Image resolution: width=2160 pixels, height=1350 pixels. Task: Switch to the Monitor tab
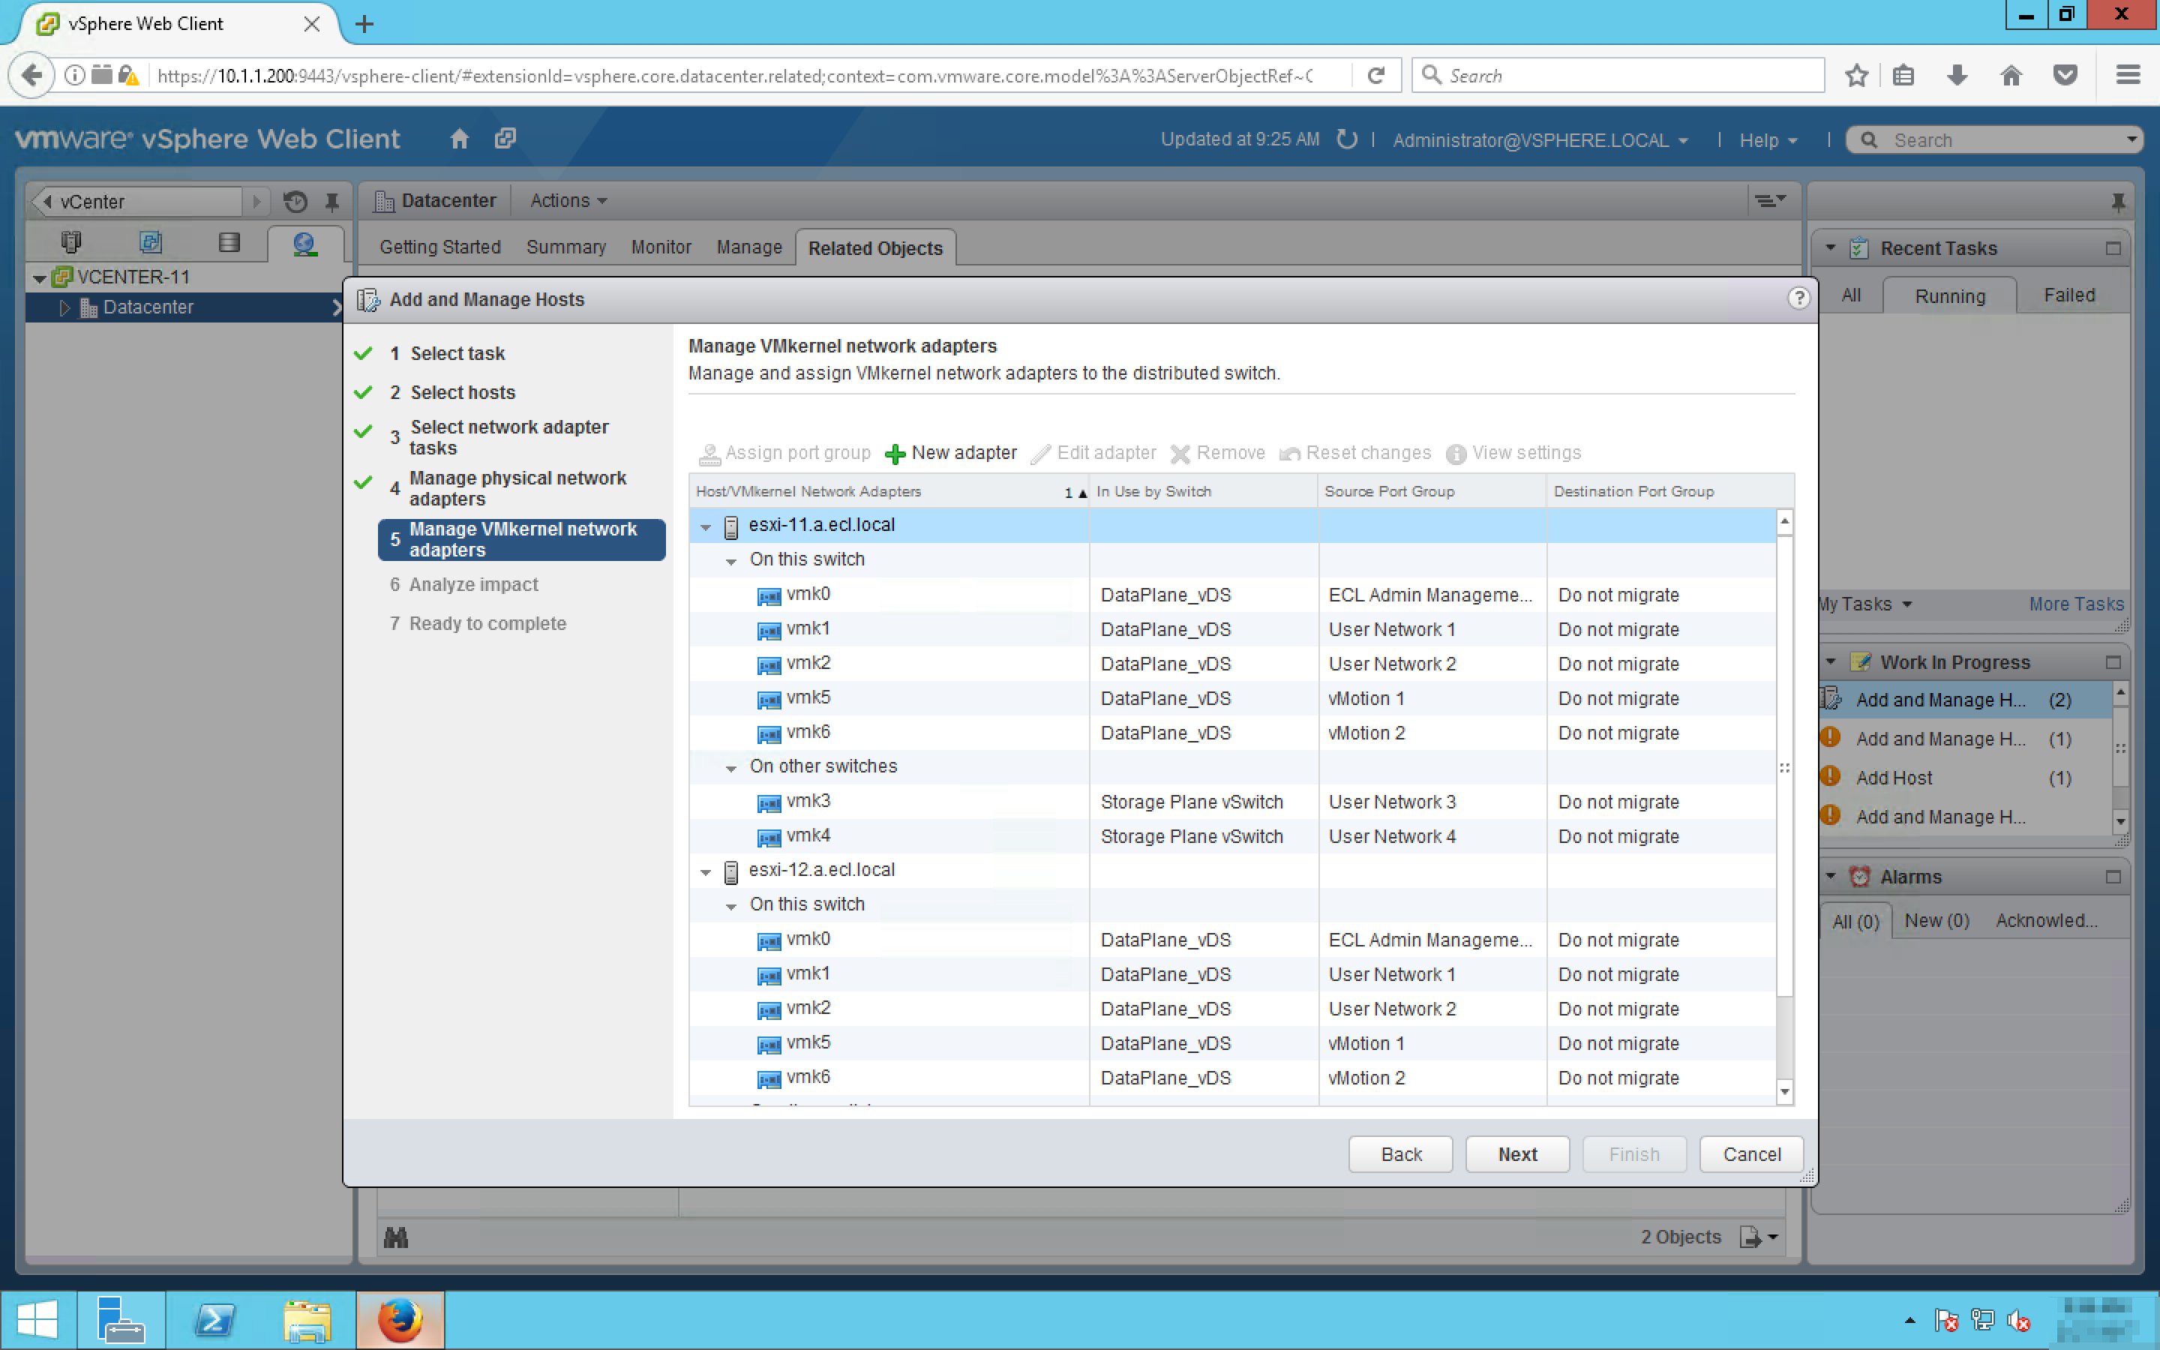tap(661, 247)
